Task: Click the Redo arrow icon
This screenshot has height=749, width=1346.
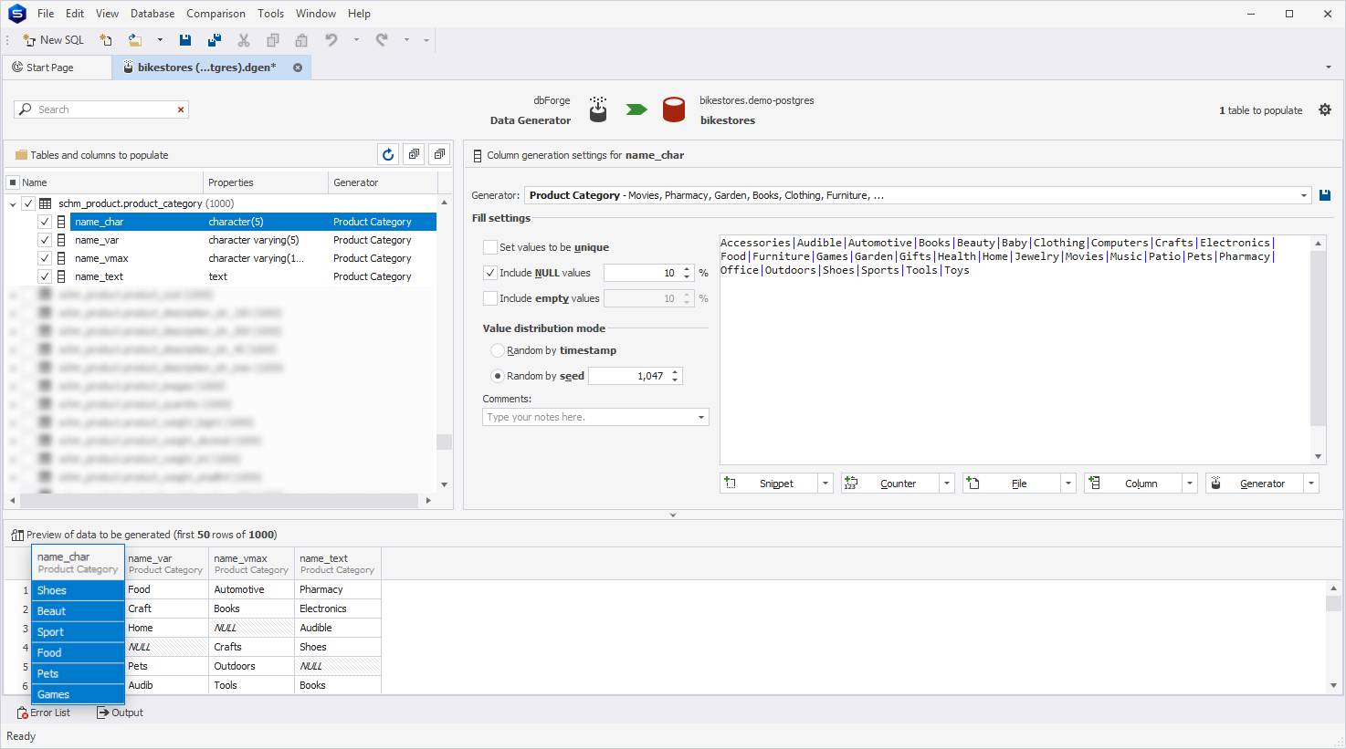Action: click(x=382, y=40)
